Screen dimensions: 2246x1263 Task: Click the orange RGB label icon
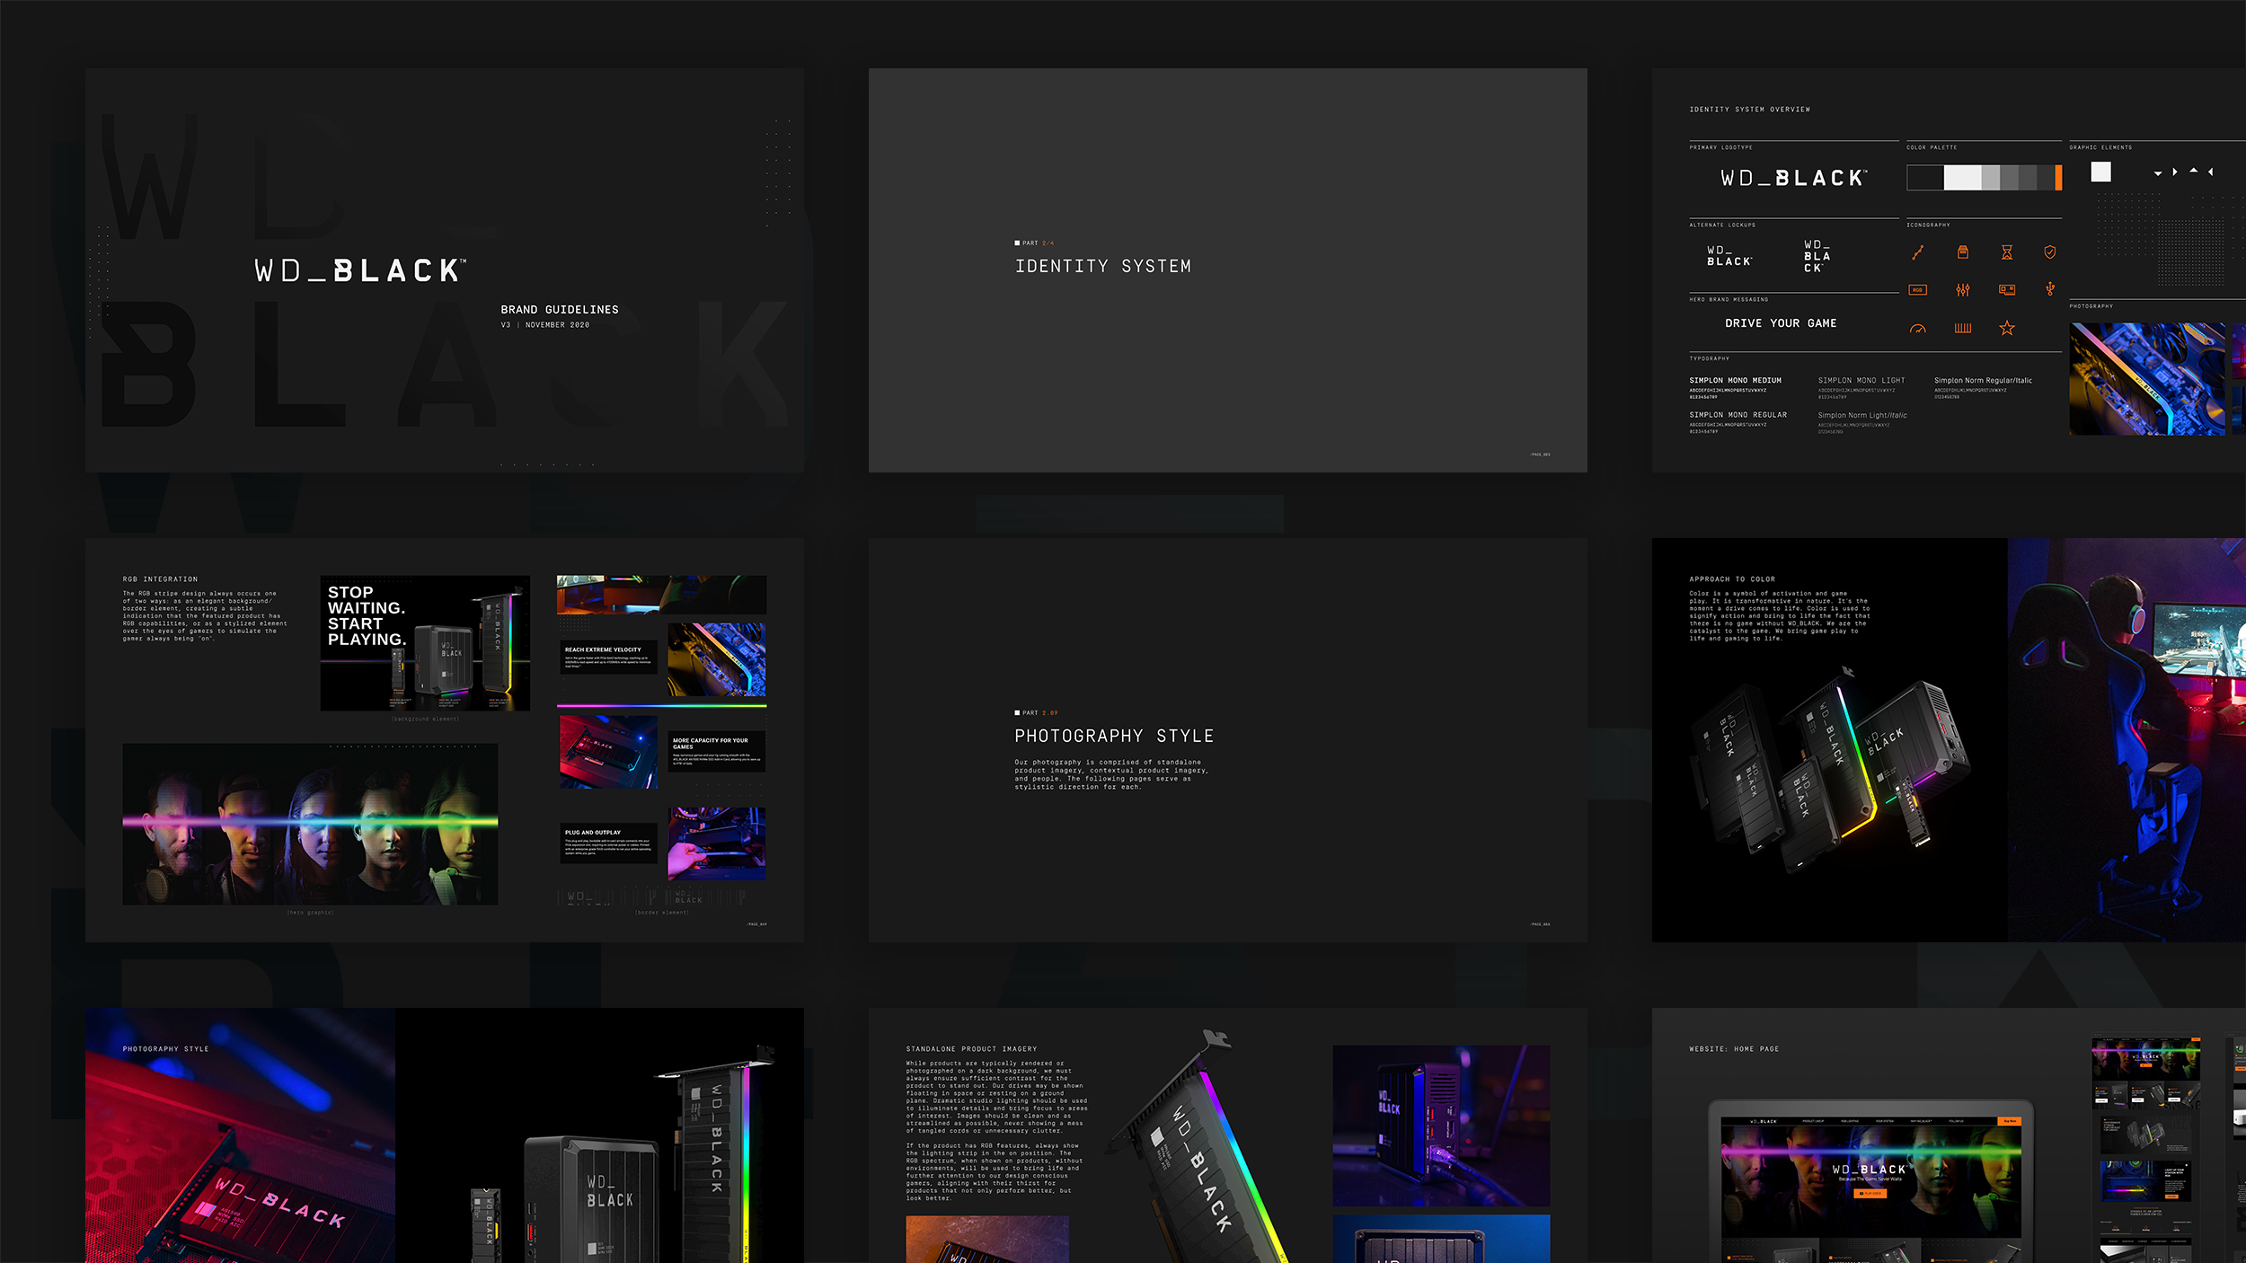coord(1917,289)
